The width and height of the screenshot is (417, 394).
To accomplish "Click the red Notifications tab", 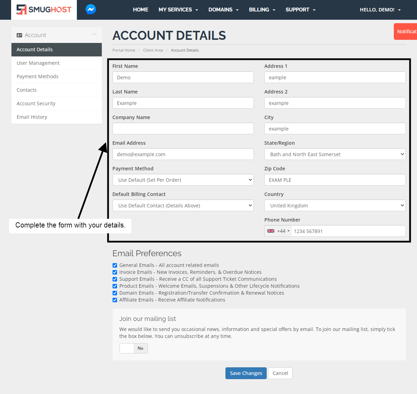I will (x=406, y=32).
